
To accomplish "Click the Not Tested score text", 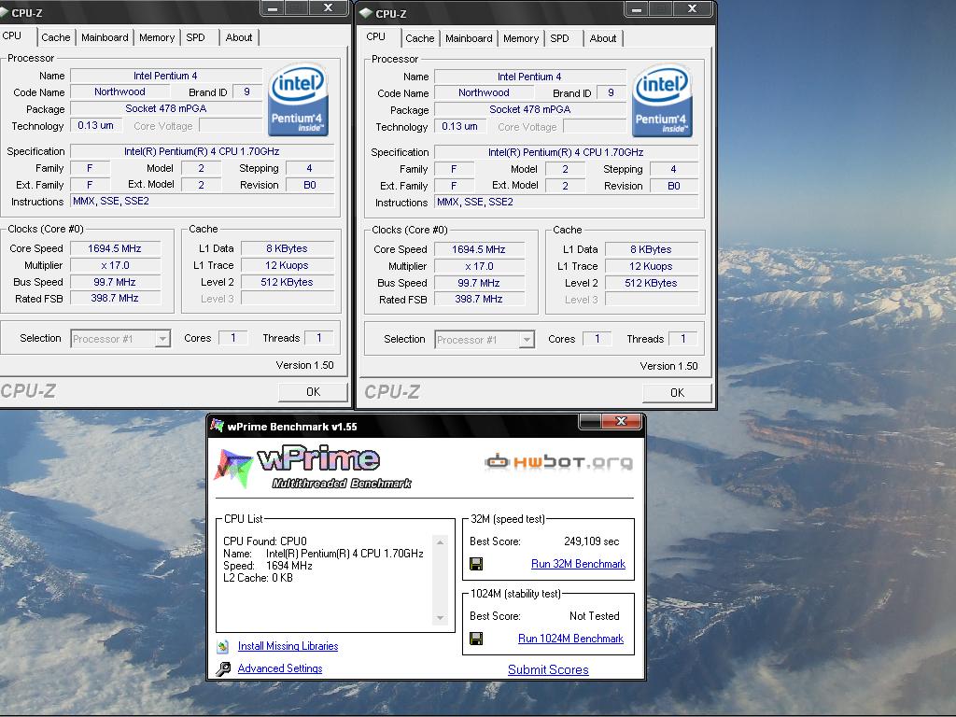I will point(595,616).
